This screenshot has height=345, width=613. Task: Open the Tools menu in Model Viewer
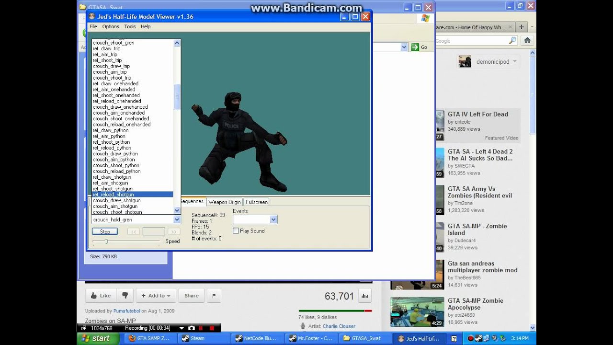click(x=130, y=27)
